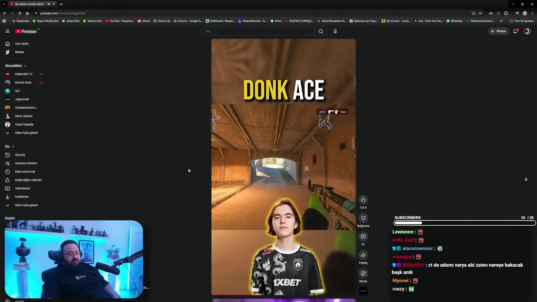Activate voice search microphone

click(335, 31)
